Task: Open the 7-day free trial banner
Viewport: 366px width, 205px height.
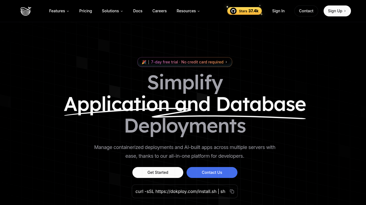Action: pyautogui.click(x=185, y=62)
